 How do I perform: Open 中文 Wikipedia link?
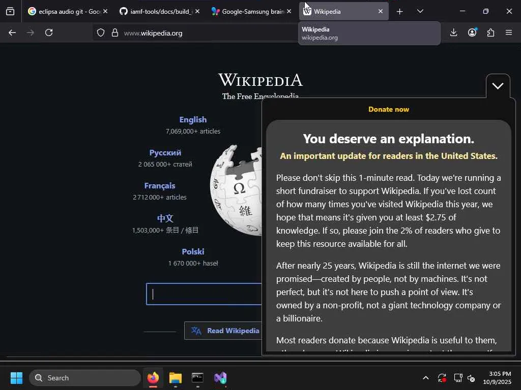(165, 218)
